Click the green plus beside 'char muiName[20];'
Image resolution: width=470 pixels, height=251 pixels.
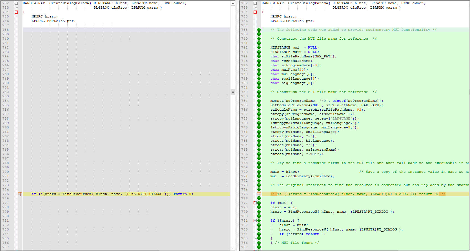click(x=259, y=70)
